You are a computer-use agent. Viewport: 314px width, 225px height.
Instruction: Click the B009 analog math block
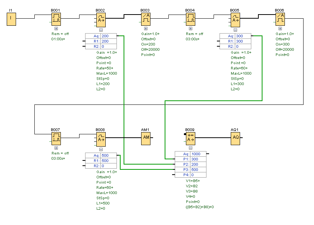[191, 138]
